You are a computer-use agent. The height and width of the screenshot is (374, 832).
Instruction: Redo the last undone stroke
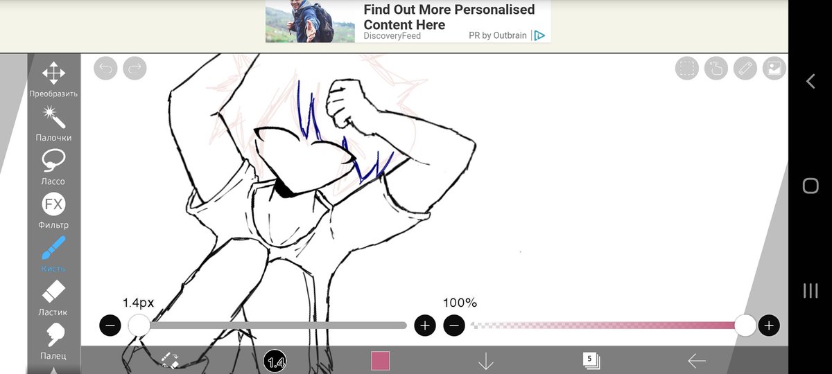[x=135, y=68]
